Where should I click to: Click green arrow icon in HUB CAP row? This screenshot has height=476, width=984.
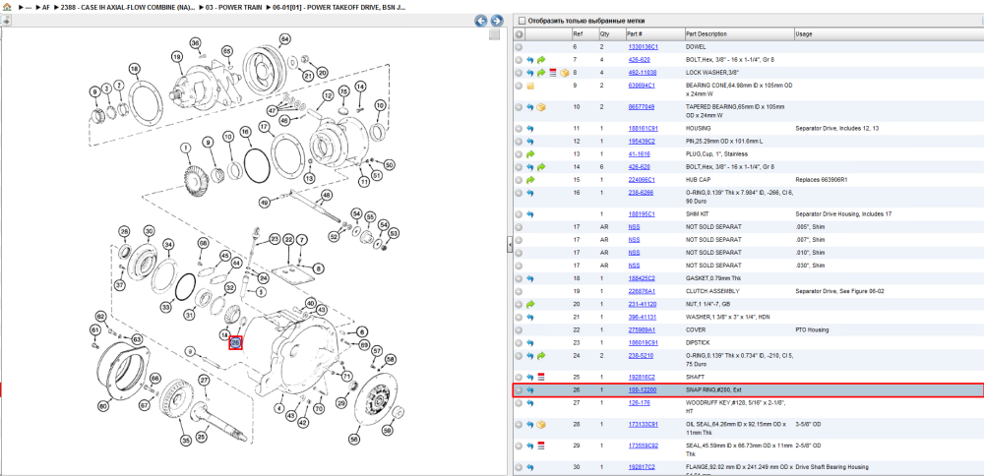tap(529, 179)
